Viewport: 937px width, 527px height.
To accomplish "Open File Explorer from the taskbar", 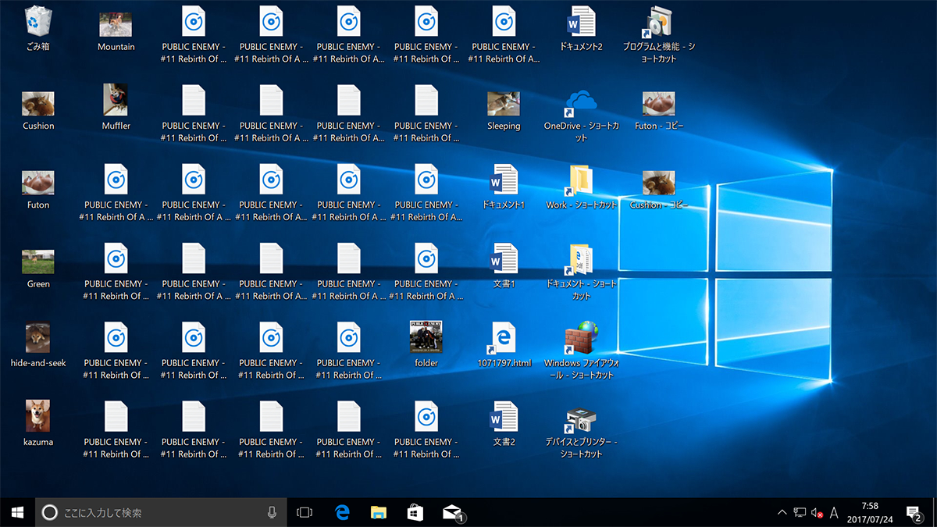I will click(379, 512).
